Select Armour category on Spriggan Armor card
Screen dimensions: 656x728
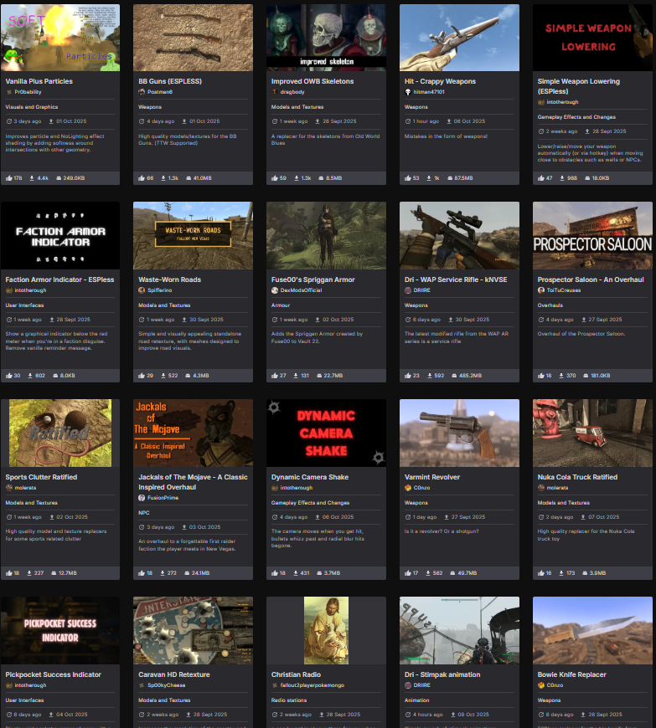(281, 305)
